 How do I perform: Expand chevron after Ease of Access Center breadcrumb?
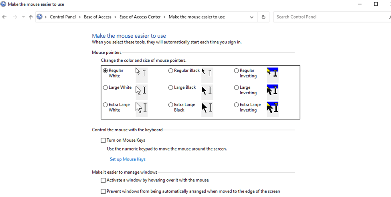[x=164, y=17]
